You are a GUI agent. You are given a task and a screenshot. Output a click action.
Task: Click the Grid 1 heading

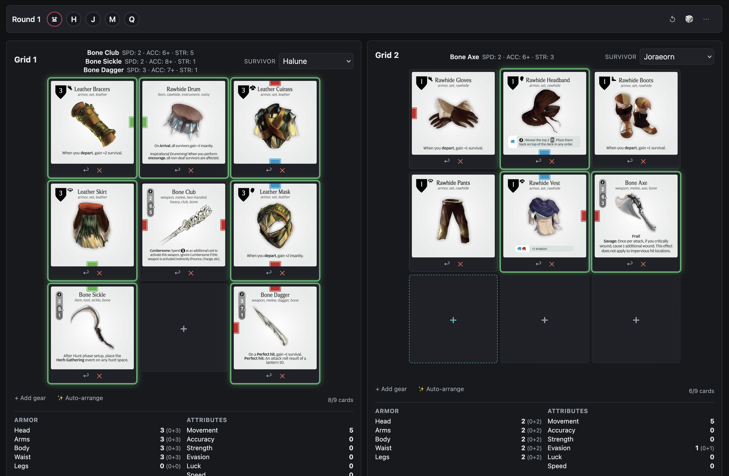26,60
